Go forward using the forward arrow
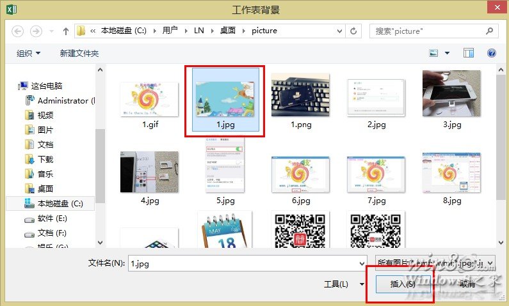The image size is (509, 306). tap(36, 31)
